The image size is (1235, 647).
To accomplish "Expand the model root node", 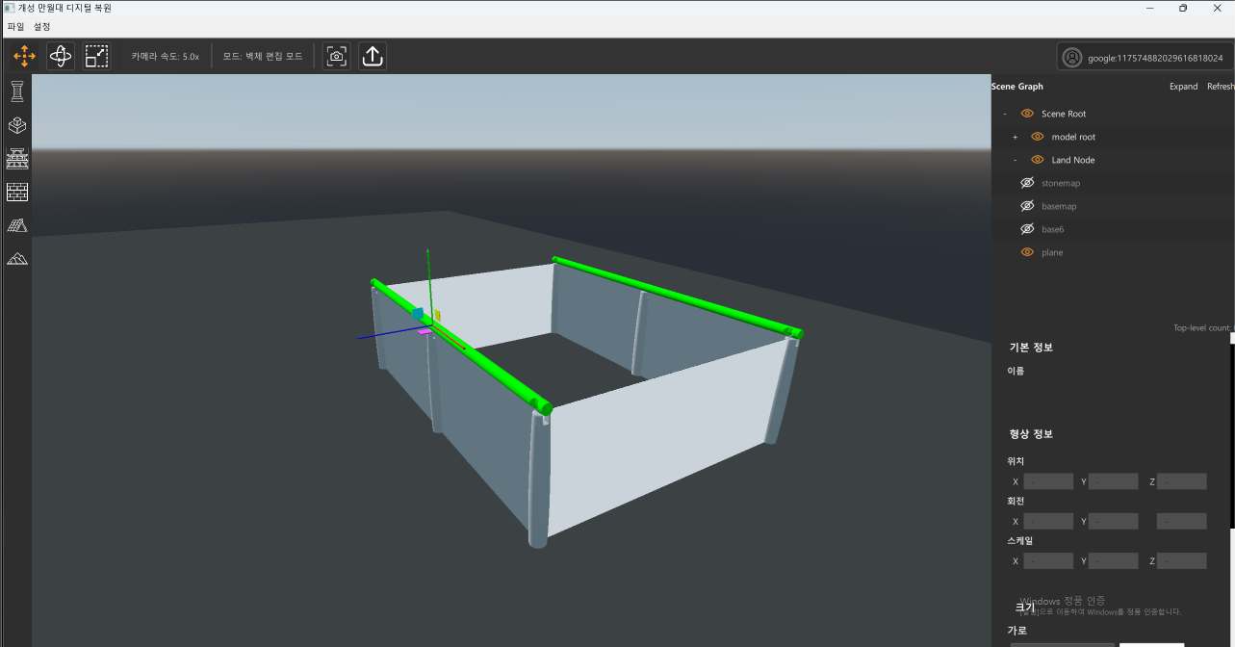I will pyautogui.click(x=1015, y=137).
